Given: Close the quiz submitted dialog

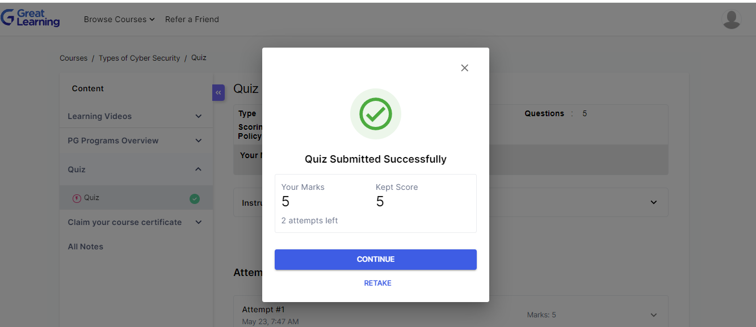Looking at the screenshot, I should tap(464, 68).
